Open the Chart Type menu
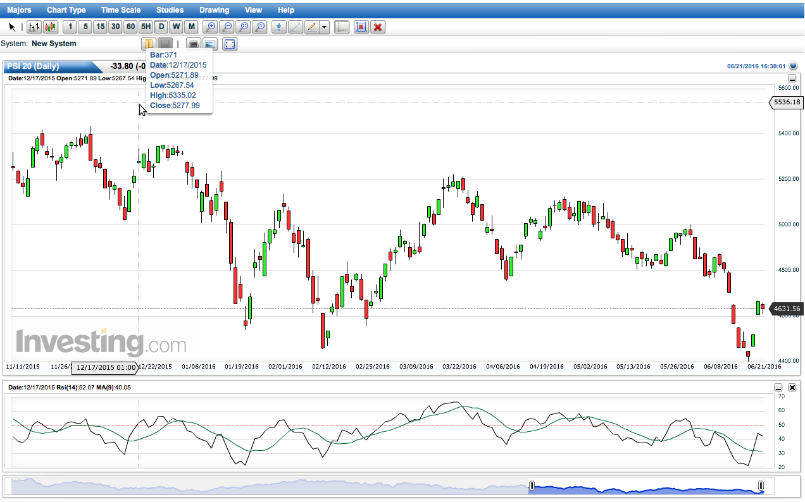Viewport: 805px width, 502px height. [x=66, y=10]
